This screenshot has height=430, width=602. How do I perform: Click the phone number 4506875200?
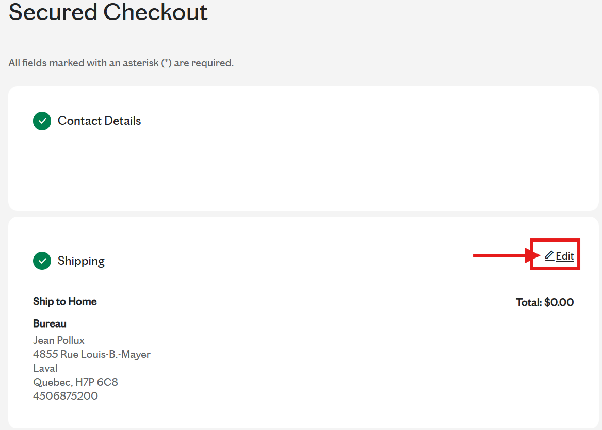pyautogui.click(x=66, y=396)
